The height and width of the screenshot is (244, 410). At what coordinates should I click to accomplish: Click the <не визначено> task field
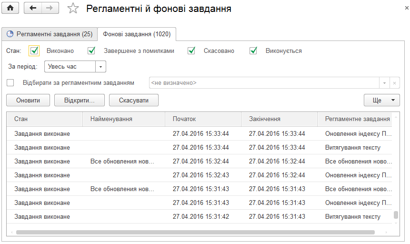point(264,83)
